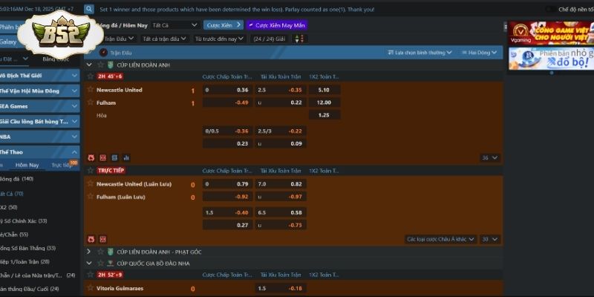Click the odds sort arrows icon beside Giải filter
The image size is (594, 297).
tap(296, 39)
